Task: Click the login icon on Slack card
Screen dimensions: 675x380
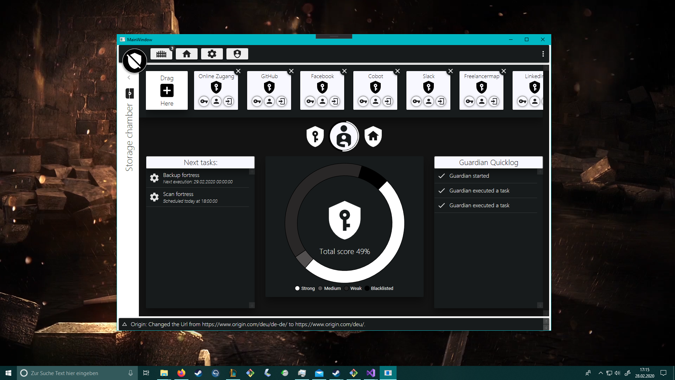Action: (441, 101)
